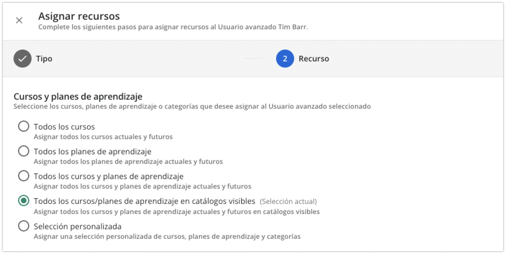The image size is (506, 254).
Task: Click the connector line between steps
Action: pos(253,59)
